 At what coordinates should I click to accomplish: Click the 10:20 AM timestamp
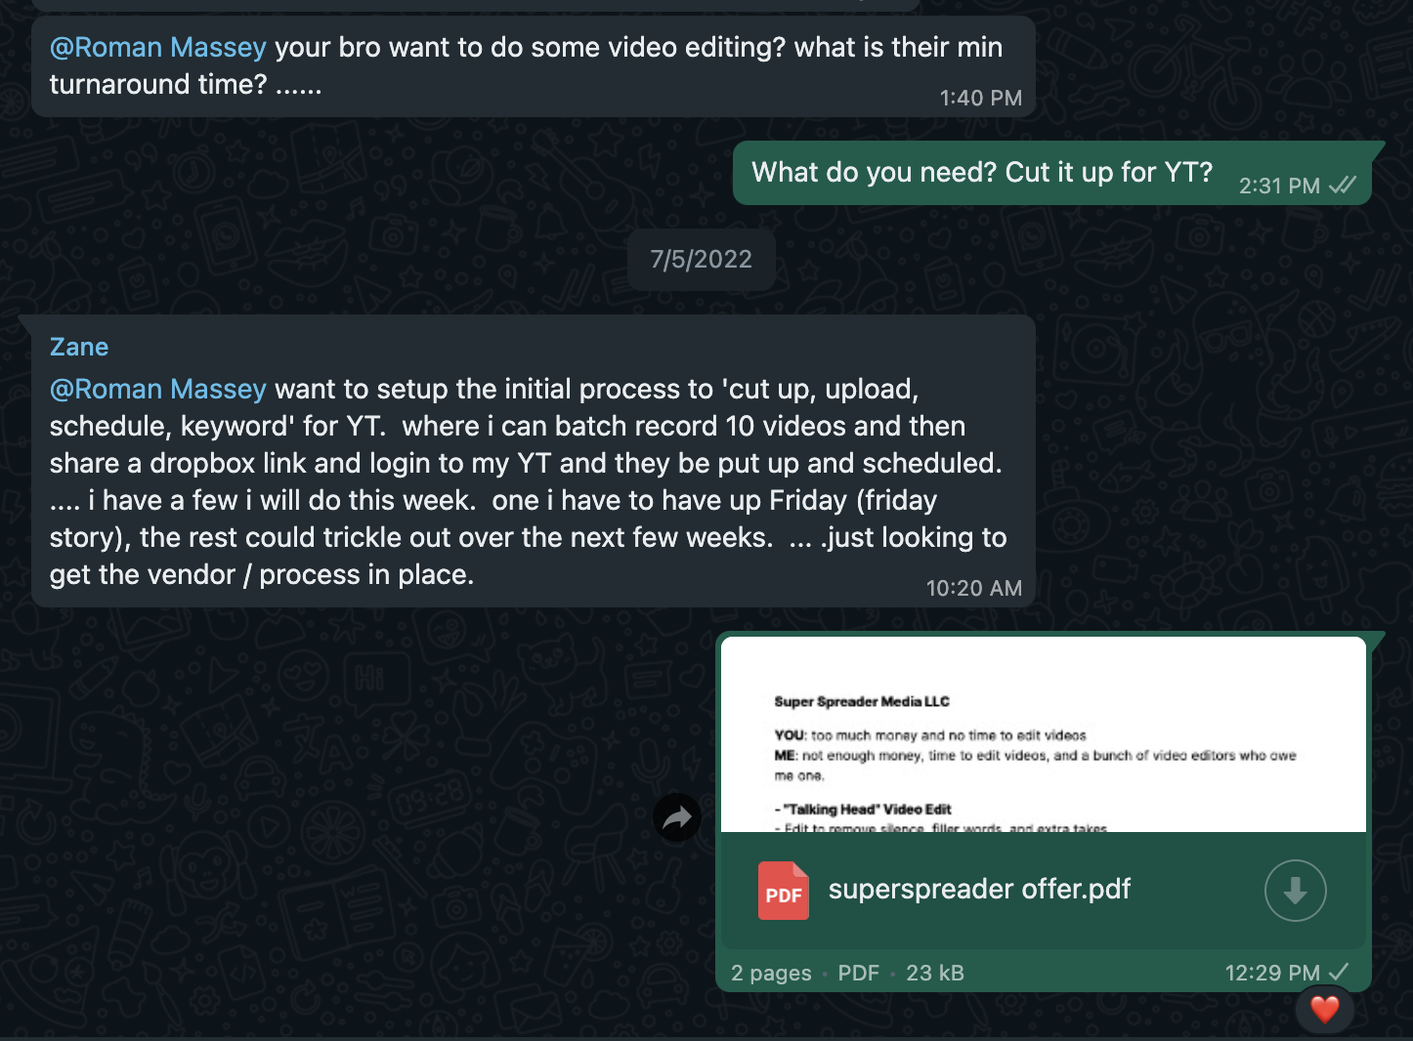click(974, 588)
